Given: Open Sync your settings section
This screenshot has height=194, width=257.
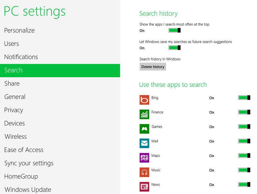Looking at the screenshot, I should [x=60, y=163].
